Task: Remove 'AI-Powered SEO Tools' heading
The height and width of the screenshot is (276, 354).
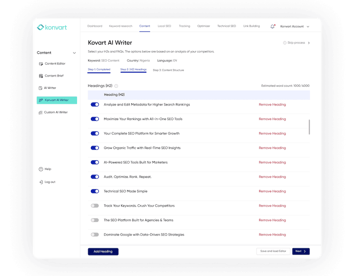Action: point(272,162)
